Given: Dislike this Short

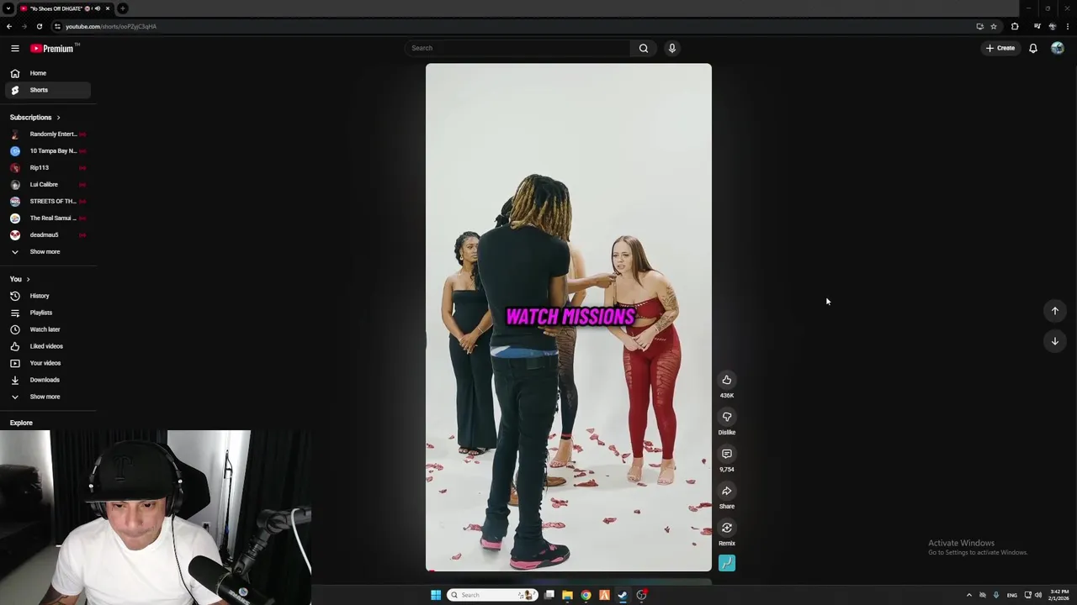Looking at the screenshot, I should tap(727, 417).
